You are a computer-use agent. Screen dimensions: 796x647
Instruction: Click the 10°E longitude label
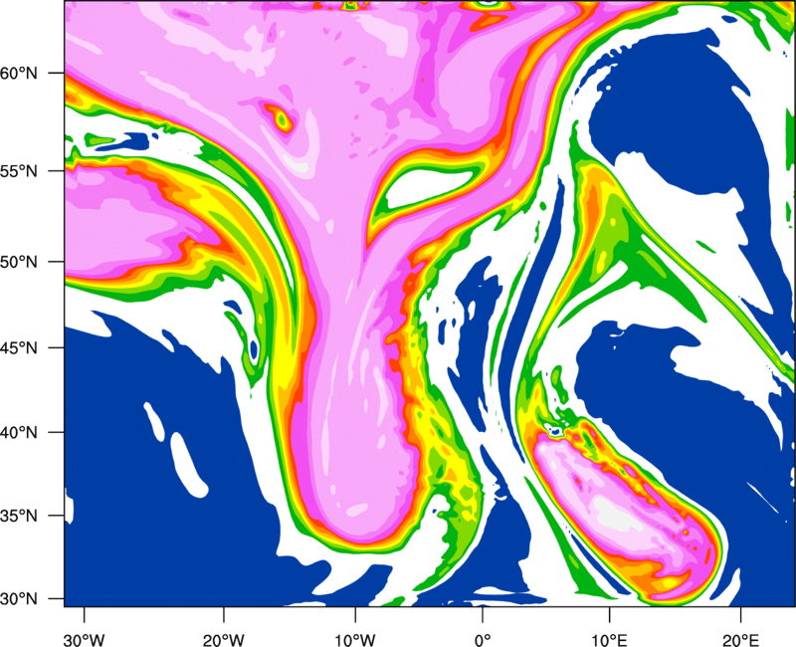click(609, 640)
